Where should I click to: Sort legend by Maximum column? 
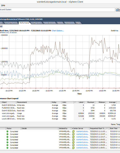[90, 102]
